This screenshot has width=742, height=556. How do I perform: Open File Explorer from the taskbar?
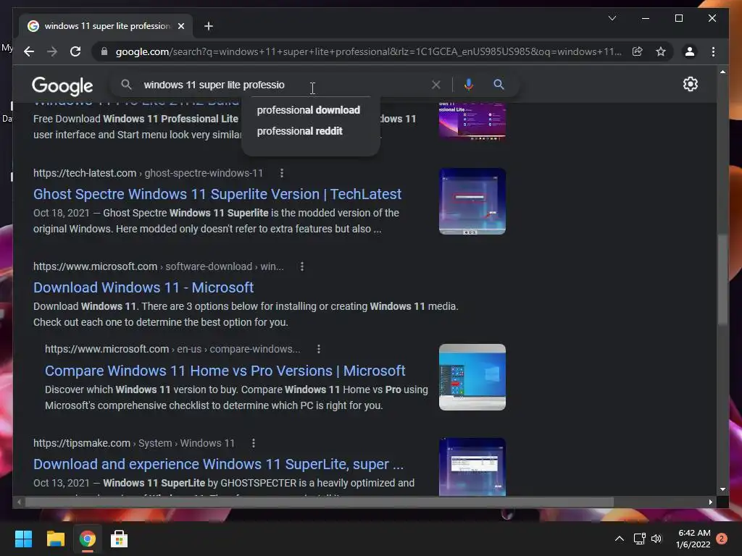55,539
